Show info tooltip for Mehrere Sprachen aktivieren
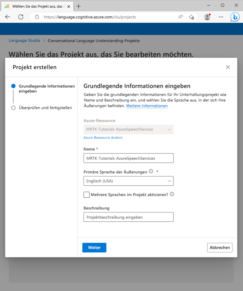The image size is (243, 291). [x=172, y=194]
